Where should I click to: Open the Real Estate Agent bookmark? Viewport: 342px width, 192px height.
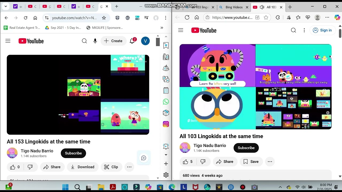[x=22, y=28]
